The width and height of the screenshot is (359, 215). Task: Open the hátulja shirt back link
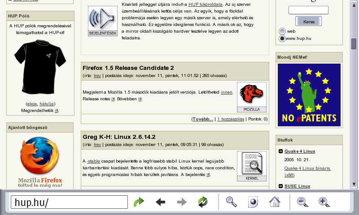click(x=47, y=104)
